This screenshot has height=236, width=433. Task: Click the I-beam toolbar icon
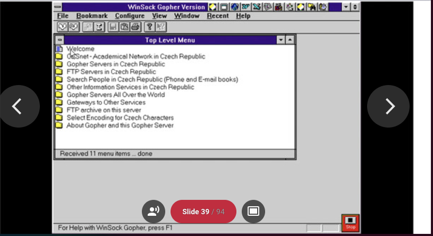(99, 27)
